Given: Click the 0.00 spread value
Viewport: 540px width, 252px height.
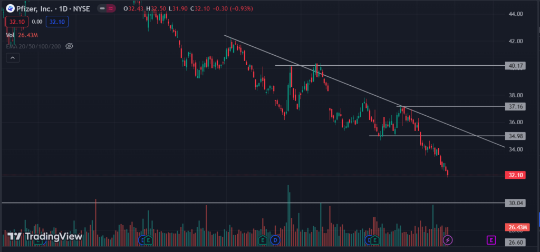Looking at the screenshot, I should coord(37,22).
